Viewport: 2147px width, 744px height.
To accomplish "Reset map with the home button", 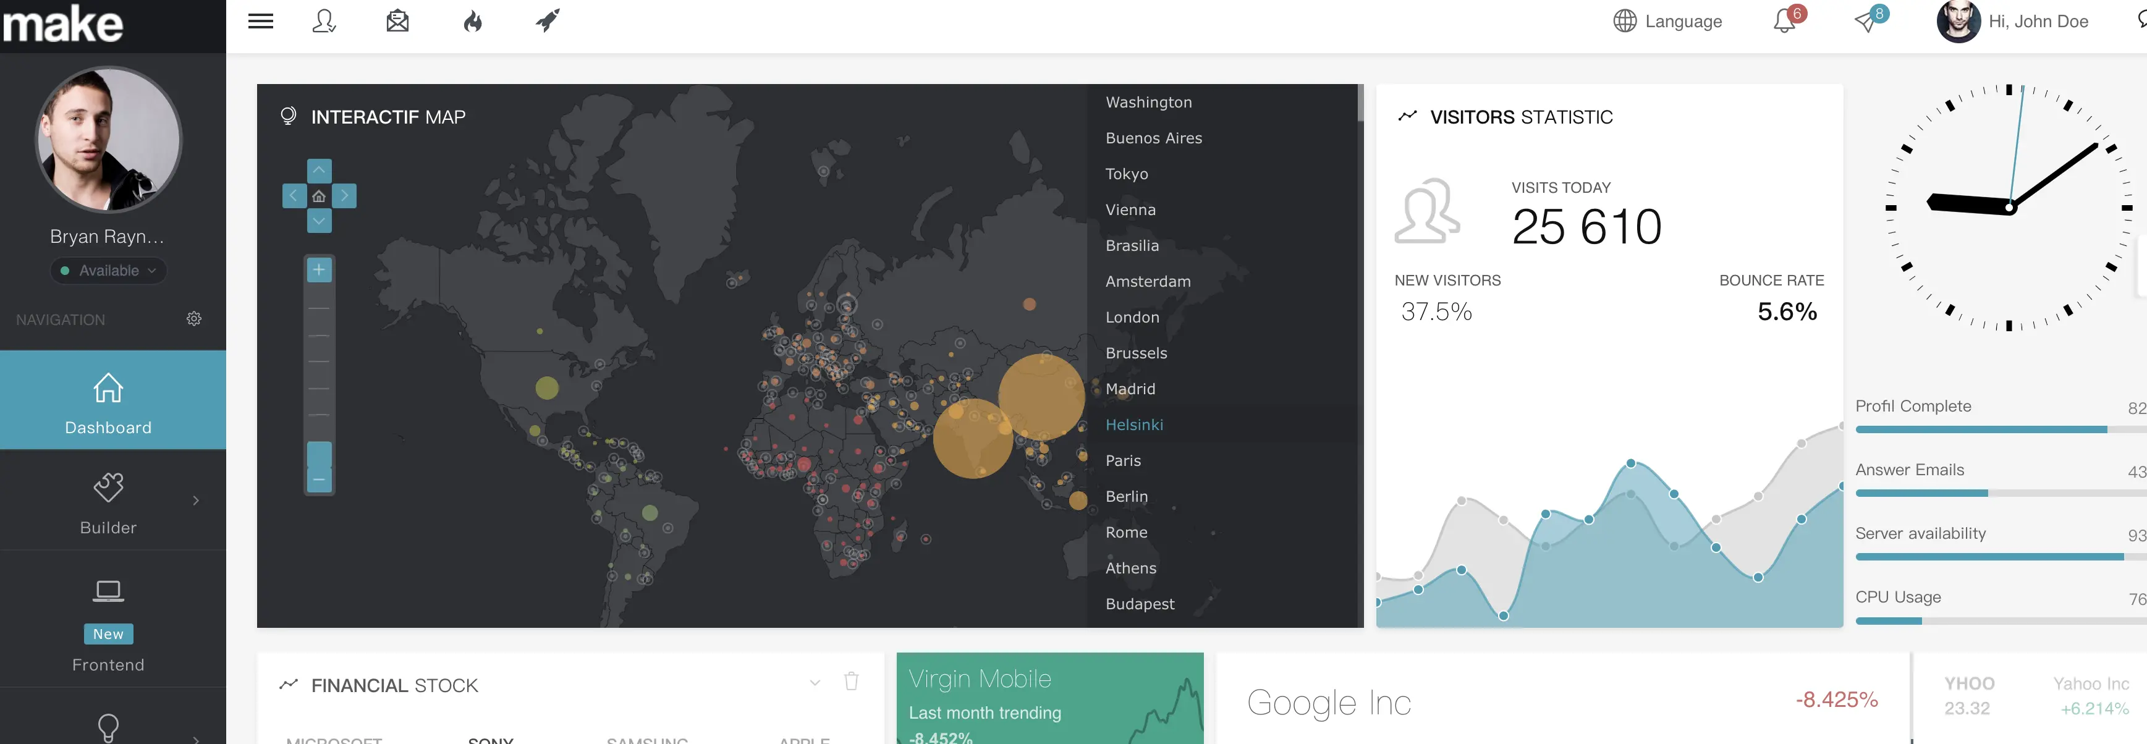I will click(x=320, y=196).
